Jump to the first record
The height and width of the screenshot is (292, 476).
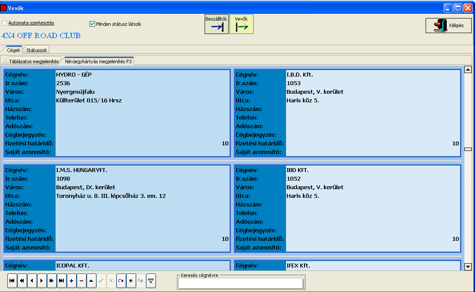coord(12,281)
